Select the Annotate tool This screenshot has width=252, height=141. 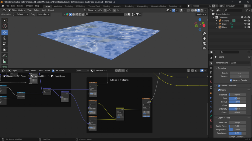pos(5,56)
